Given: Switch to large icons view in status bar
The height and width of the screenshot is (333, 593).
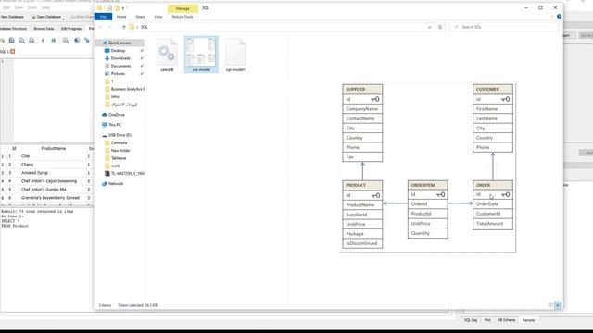Looking at the screenshot, I should (x=558, y=305).
